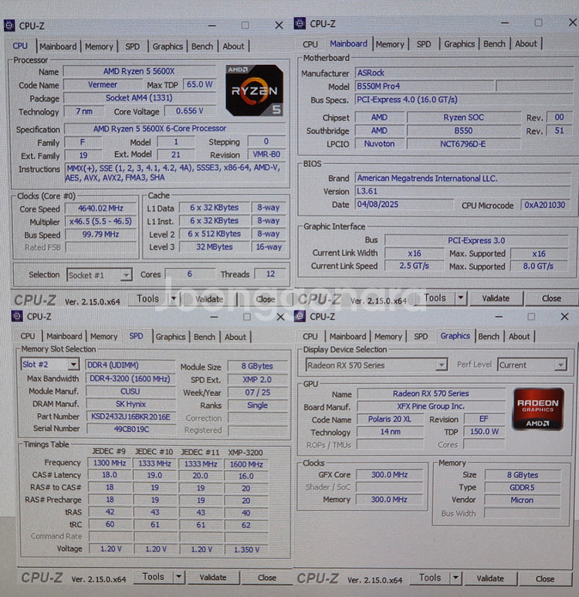The width and height of the screenshot is (579, 597).
Task: Click the Package field 'Socket AM4 (1331)'
Action: tap(139, 98)
